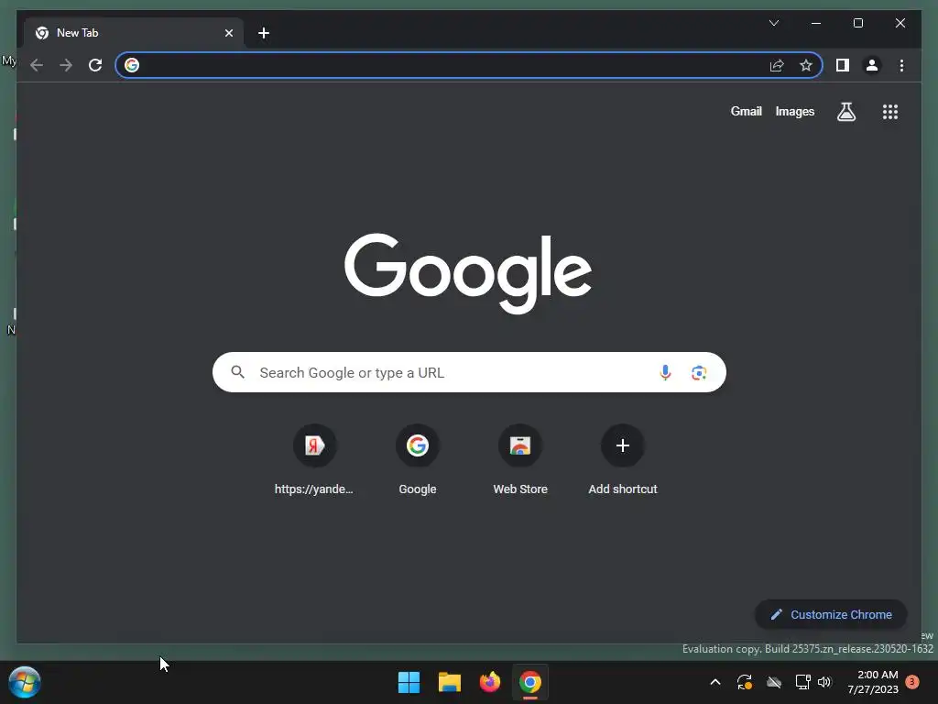
Task: Click the update refresh tray icon
Action: tap(744, 682)
